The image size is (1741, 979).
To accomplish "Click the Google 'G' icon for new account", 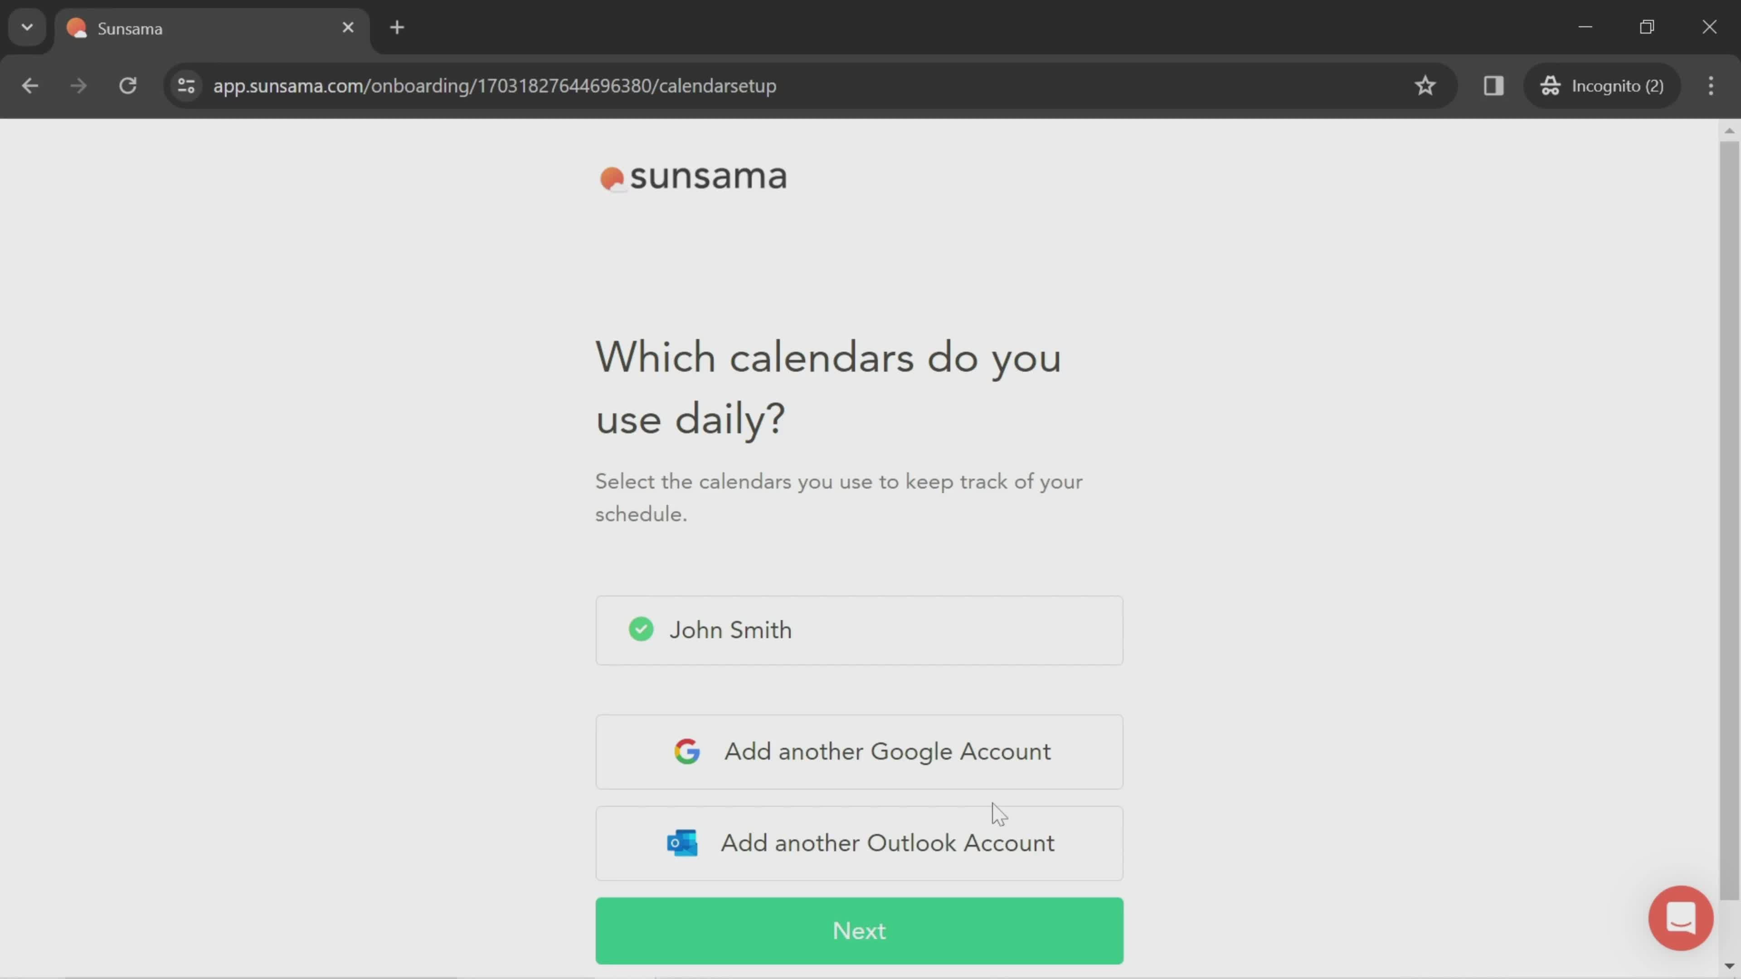I will point(686,751).
